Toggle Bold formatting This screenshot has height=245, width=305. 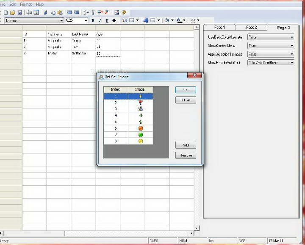point(93,20)
